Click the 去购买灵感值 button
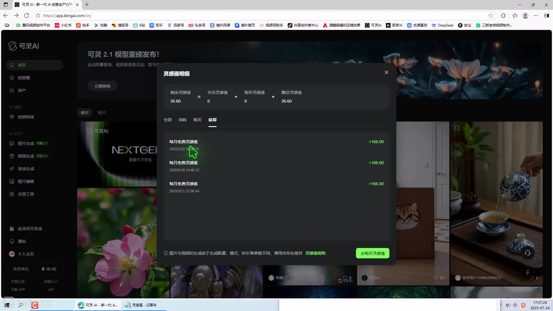The height and width of the screenshot is (311, 553). coord(372,253)
